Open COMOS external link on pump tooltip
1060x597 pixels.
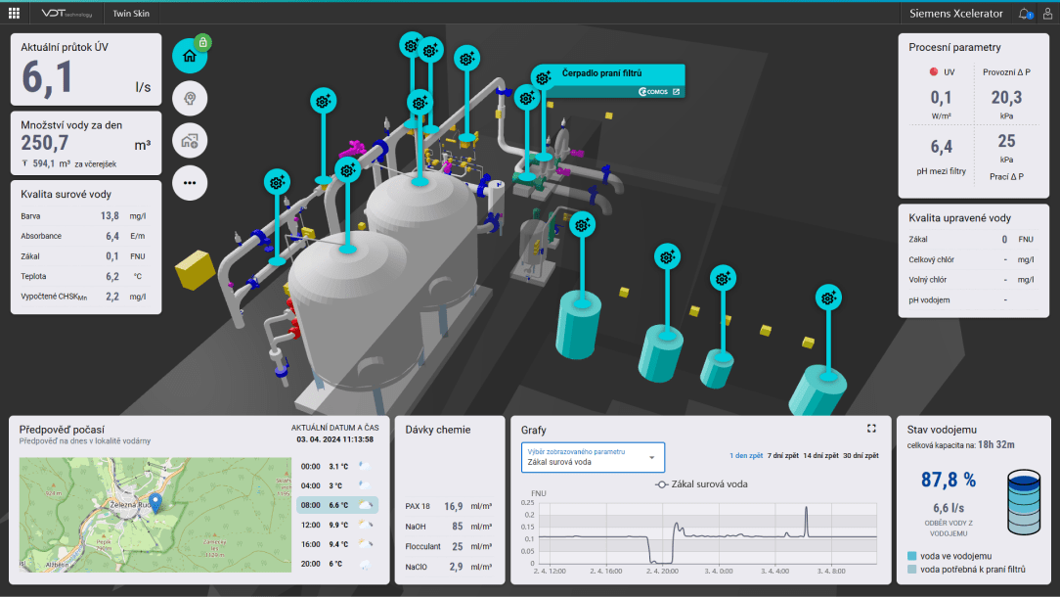675,92
